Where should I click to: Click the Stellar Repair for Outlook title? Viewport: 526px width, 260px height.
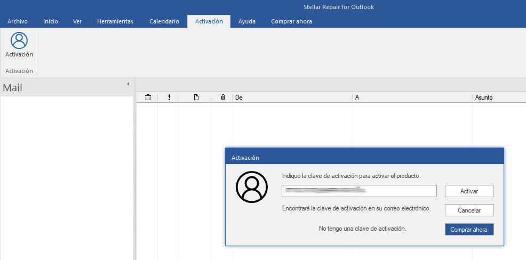339,7
